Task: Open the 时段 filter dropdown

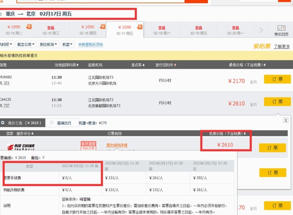Action: tap(6, 44)
